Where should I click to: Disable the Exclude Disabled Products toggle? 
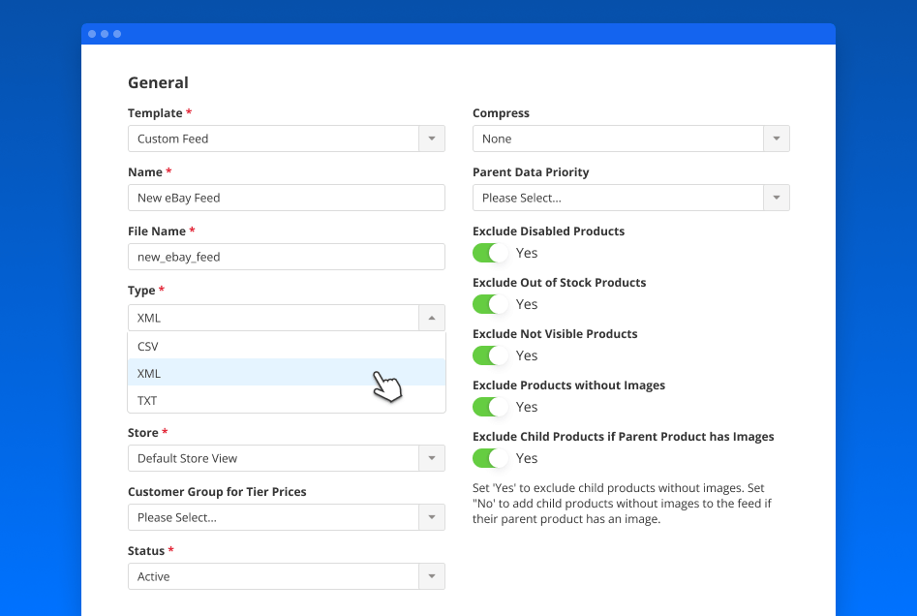pos(490,252)
